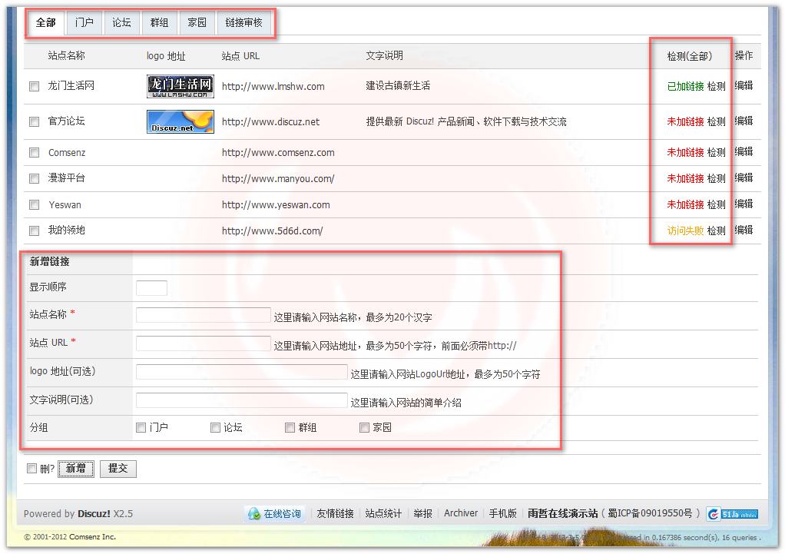
Task: Enable the 家园 group checkbox
Action: click(x=364, y=427)
